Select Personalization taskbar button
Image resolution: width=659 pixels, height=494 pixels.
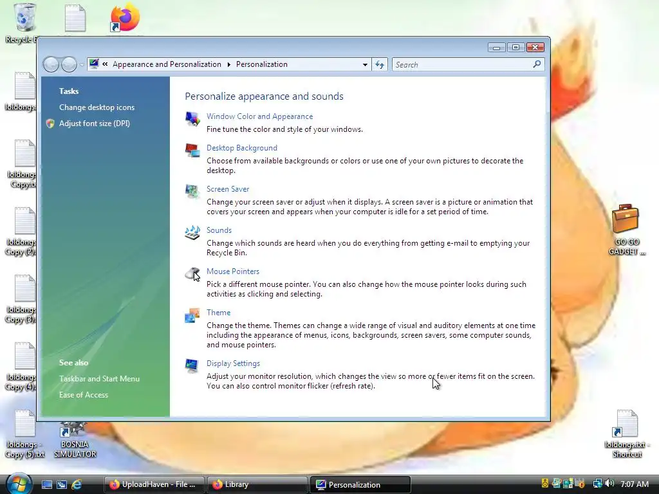click(x=360, y=485)
